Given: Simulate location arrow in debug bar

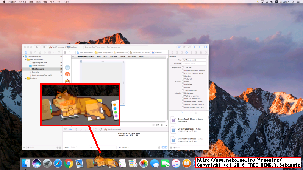Looking at the screenshot, I should 100,130.
